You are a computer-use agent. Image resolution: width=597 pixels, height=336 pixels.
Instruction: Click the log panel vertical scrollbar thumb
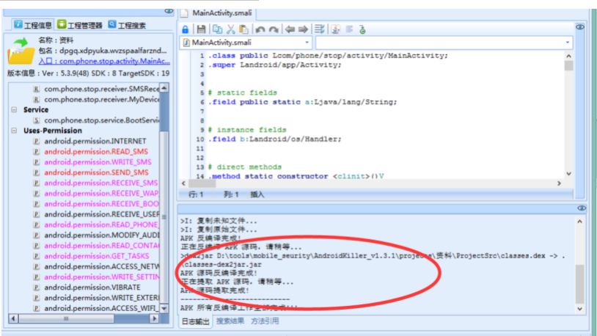pos(579,284)
